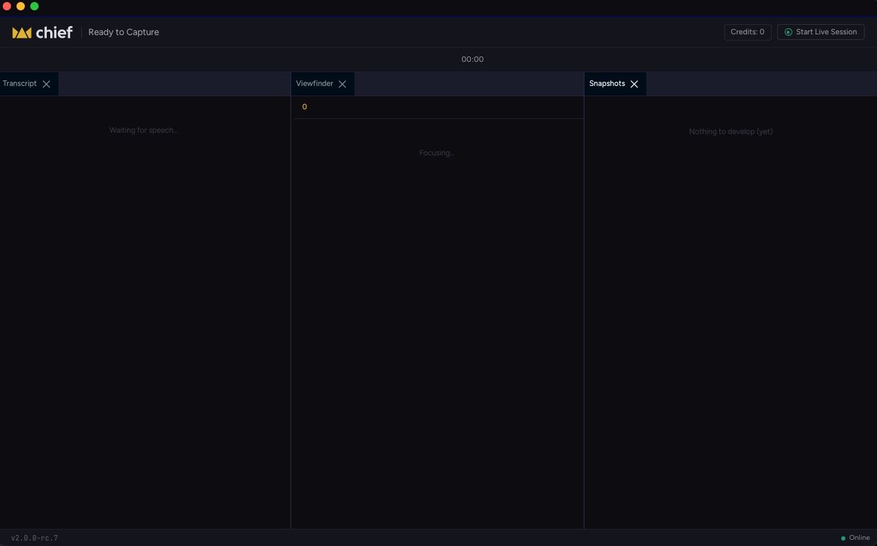The width and height of the screenshot is (877, 546).
Task: Maximize window with the green button
Action: [34, 6]
